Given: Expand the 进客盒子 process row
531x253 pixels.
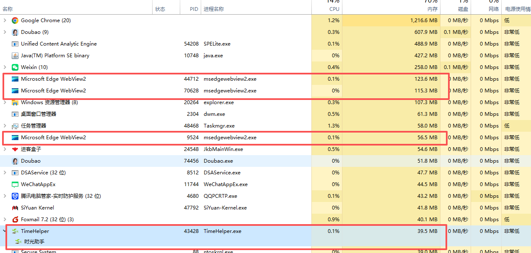Looking at the screenshot, I should tap(5, 149).
